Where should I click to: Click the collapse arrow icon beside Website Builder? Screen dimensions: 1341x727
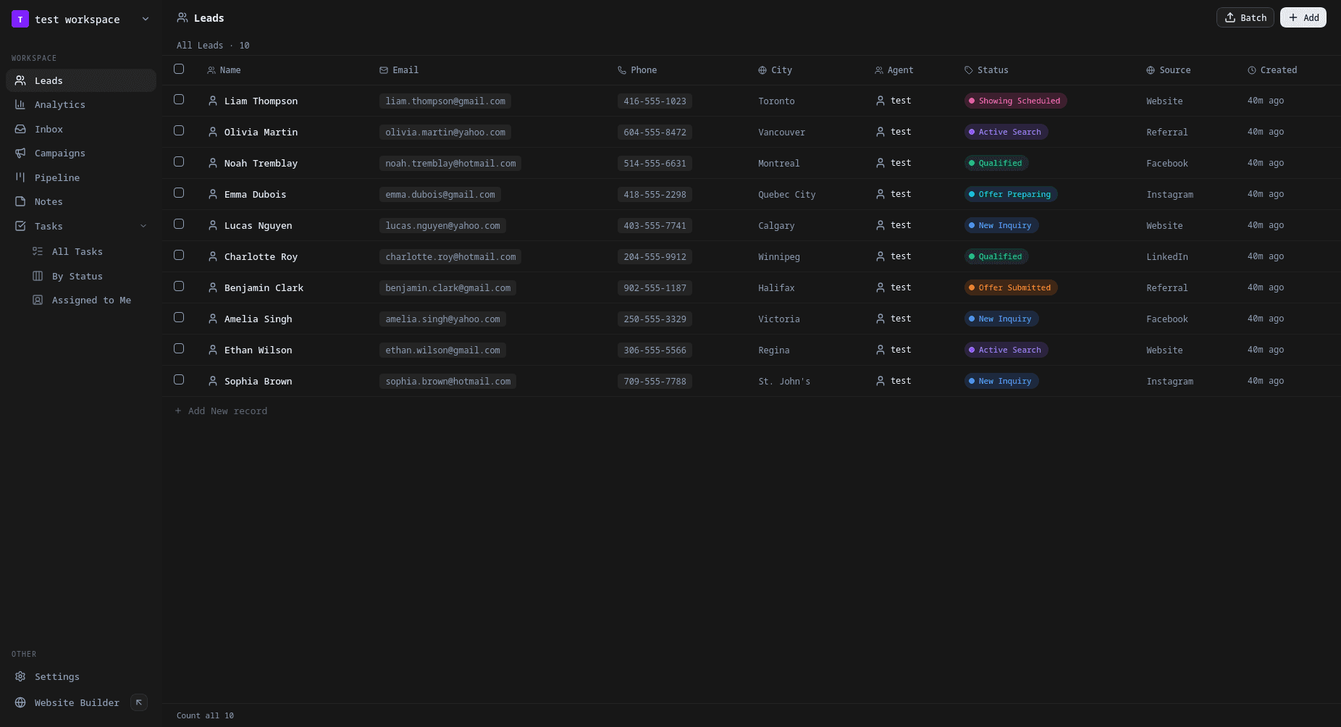[139, 702]
